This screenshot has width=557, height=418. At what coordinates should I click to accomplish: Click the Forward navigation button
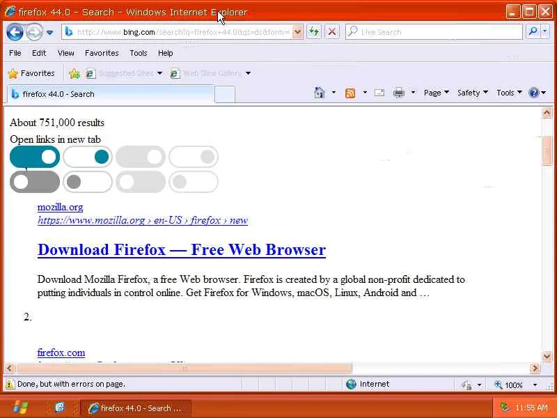pos(33,32)
